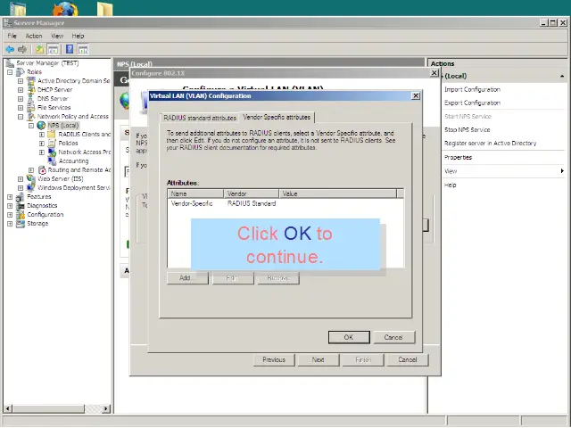The width and height of the screenshot is (571, 428).
Task: Click the Up one level folder icon
Action: coord(39,49)
